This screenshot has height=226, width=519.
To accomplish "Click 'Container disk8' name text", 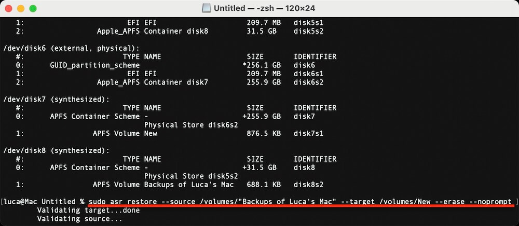I will coord(176,32).
